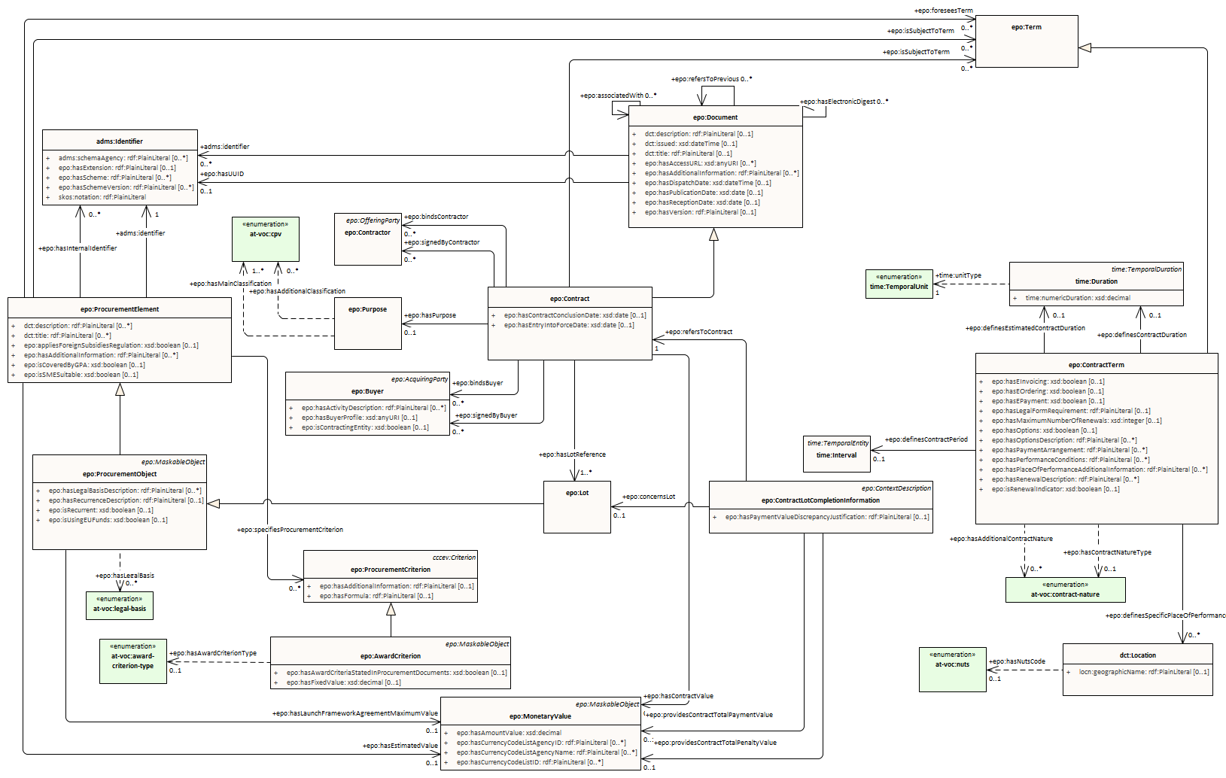Select the epo:MonetaryValue class title
The height and width of the screenshot is (778, 1226).
540,716
